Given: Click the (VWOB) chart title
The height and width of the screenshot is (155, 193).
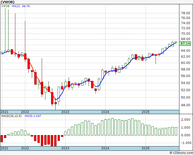Looking at the screenshot, I should coord(8,2).
